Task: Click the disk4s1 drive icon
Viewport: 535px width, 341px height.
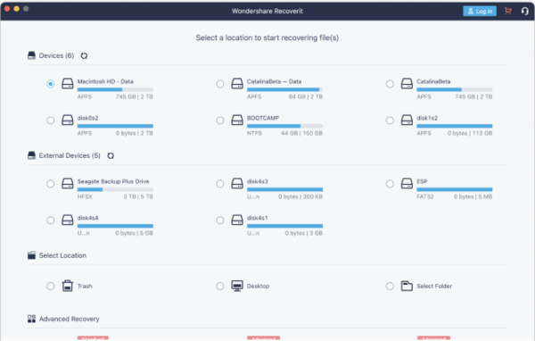Action: (237, 220)
